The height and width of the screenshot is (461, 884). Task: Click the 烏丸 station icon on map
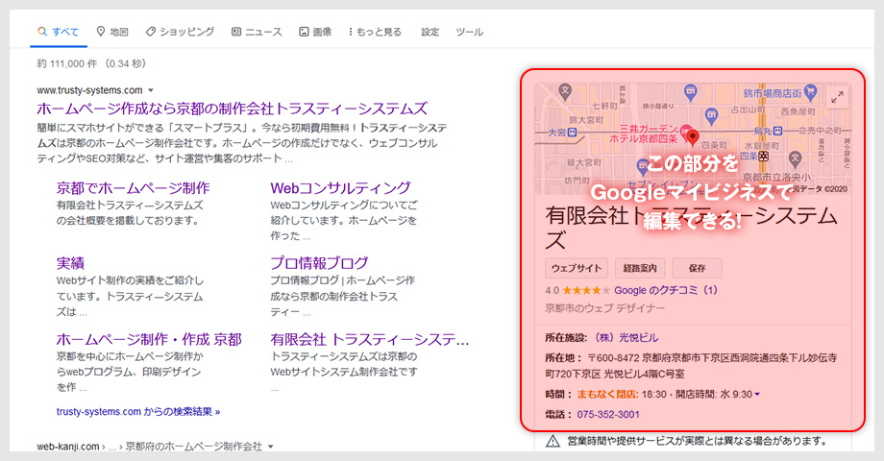(777, 132)
